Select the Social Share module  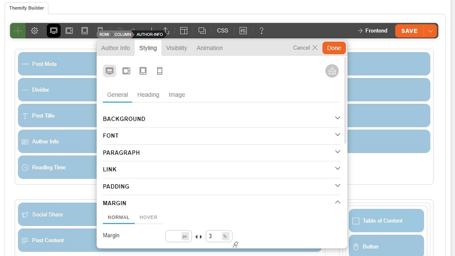(57, 214)
